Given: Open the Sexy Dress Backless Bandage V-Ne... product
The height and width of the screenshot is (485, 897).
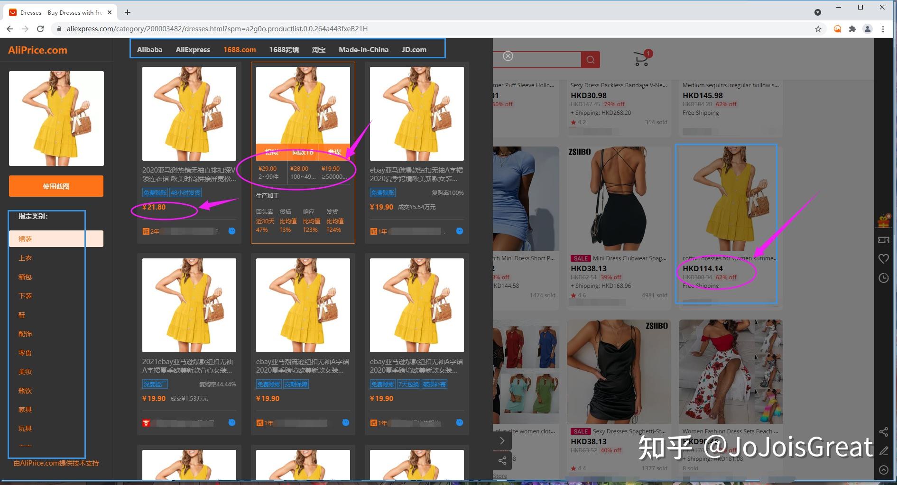Looking at the screenshot, I should [619, 85].
